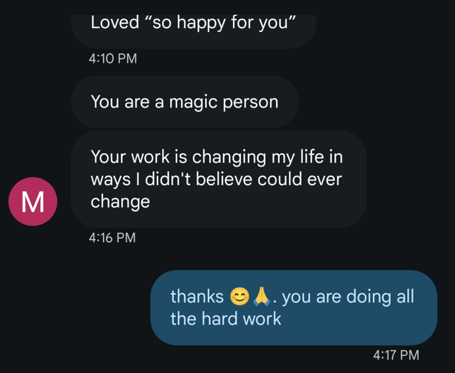Click the 4:16 PM timestamp
This screenshot has width=455, height=373.
[x=113, y=238]
